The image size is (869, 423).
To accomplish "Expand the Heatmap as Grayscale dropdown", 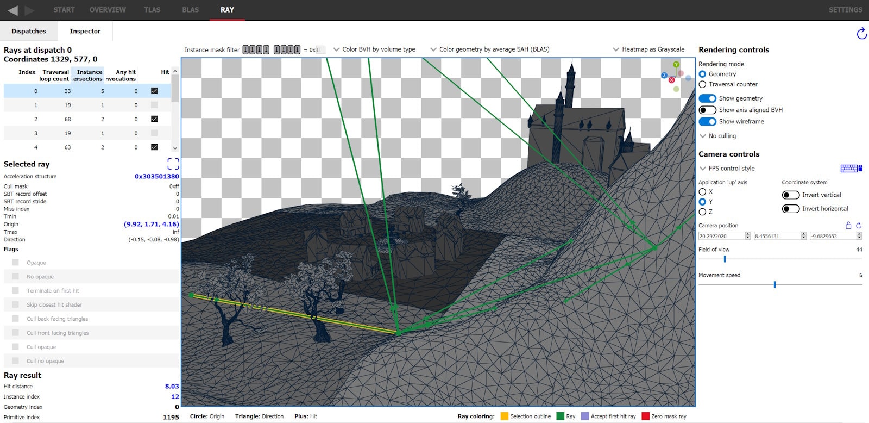I will tap(648, 49).
